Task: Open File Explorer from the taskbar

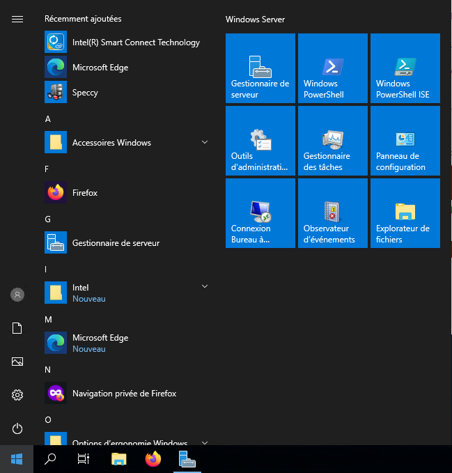Action: pyautogui.click(x=119, y=459)
